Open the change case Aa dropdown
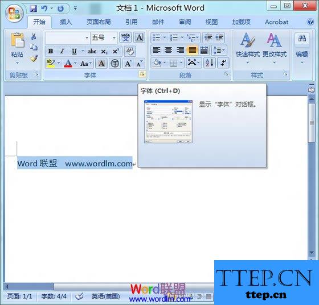The width and height of the screenshot is (319, 305). click(x=86, y=64)
